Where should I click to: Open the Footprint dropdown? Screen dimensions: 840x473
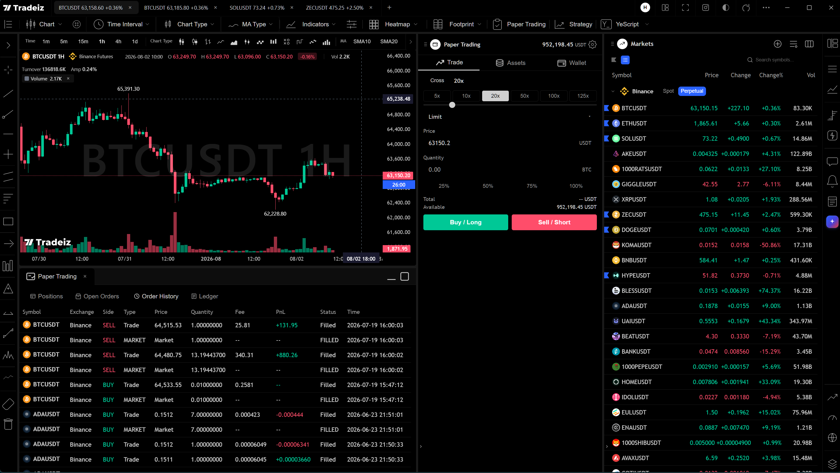[457, 25]
